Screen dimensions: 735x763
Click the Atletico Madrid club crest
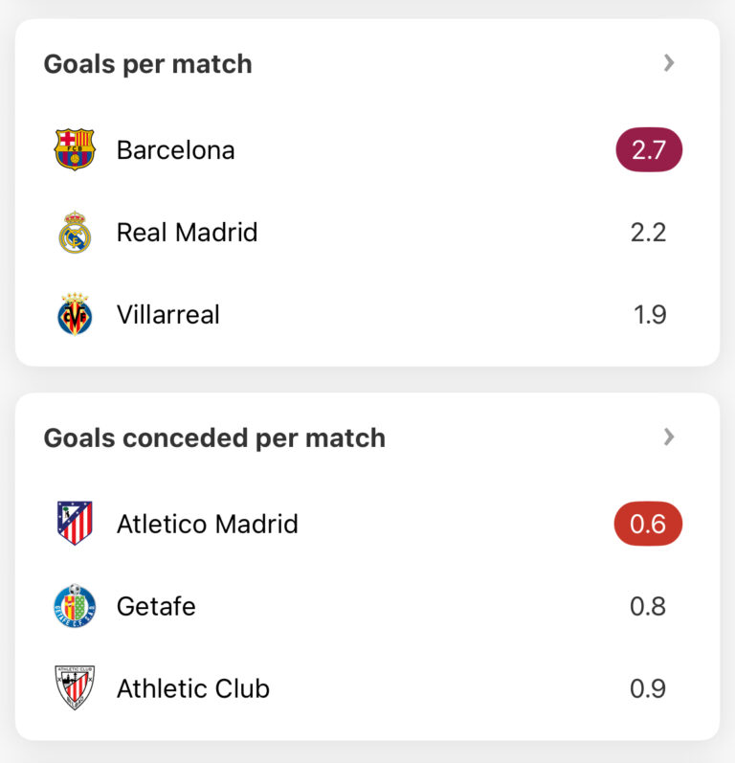coord(75,524)
